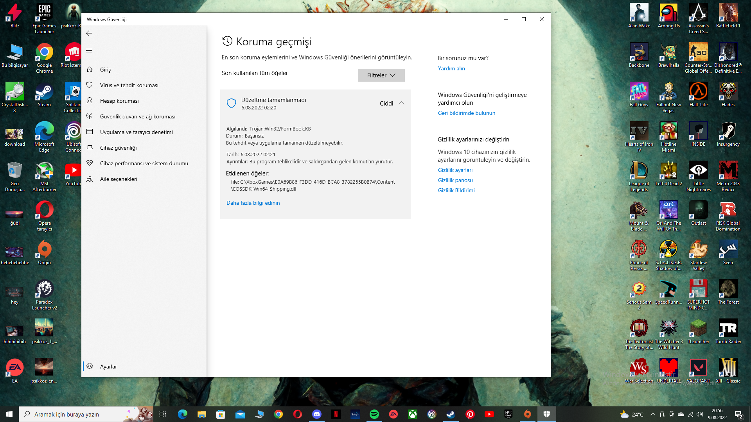Click Daha fazla bilgi edinin link
751x422 pixels.
click(x=253, y=203)
